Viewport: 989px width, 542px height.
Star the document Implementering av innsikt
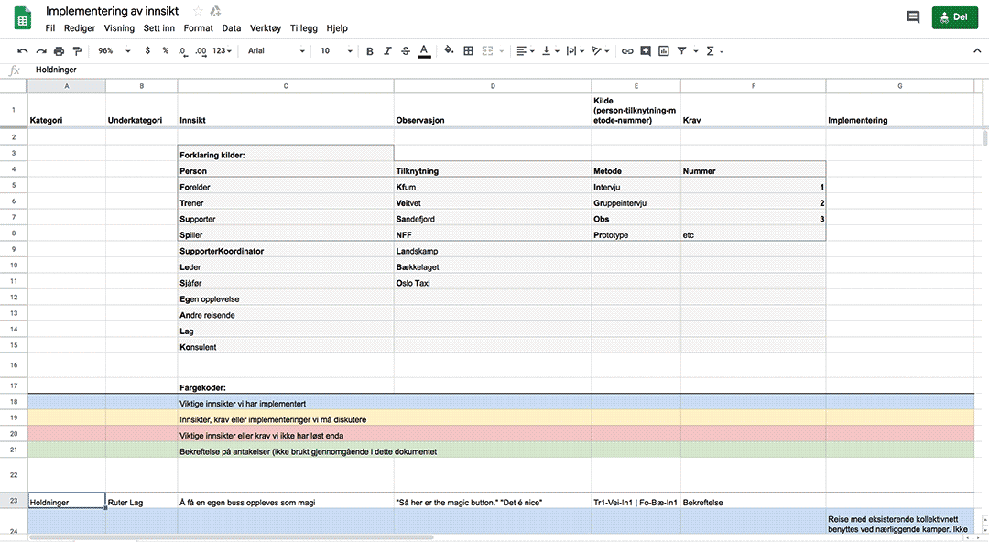pos(198,11)
